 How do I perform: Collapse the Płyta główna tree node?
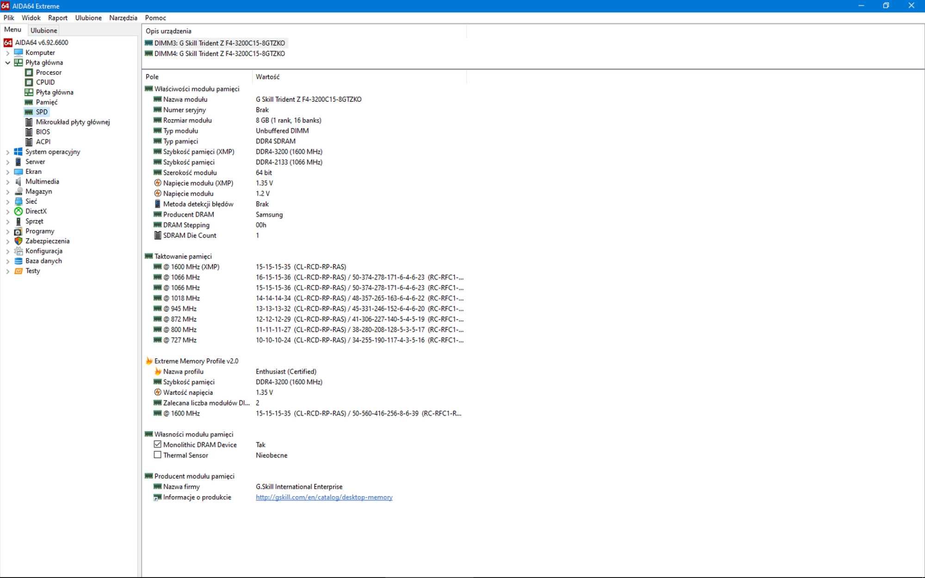coord(7,62)
